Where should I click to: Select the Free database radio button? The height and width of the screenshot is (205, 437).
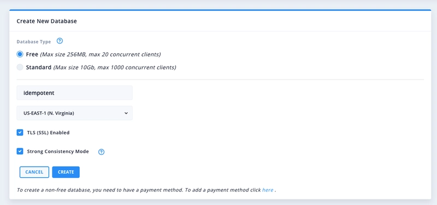[20, 54]
